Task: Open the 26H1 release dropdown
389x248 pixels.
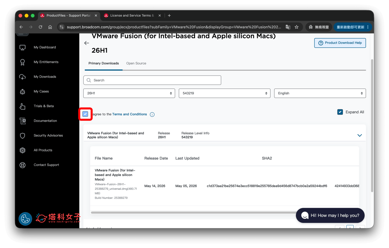Action: [x=129, y=93]
